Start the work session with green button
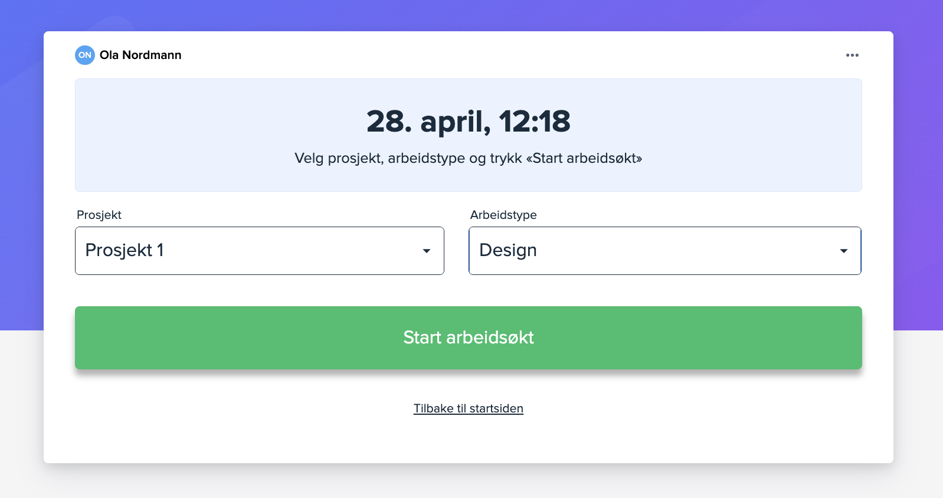The width and height of the screenshot is (943, 498). [469, 338]
